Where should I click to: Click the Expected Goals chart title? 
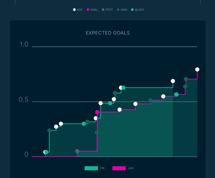(108, 33)
